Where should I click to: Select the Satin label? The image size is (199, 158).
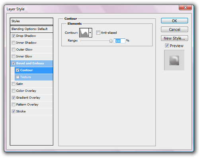[x=20, y=84]
